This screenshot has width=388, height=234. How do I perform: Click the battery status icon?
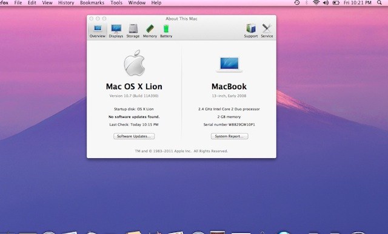(336, 2)
